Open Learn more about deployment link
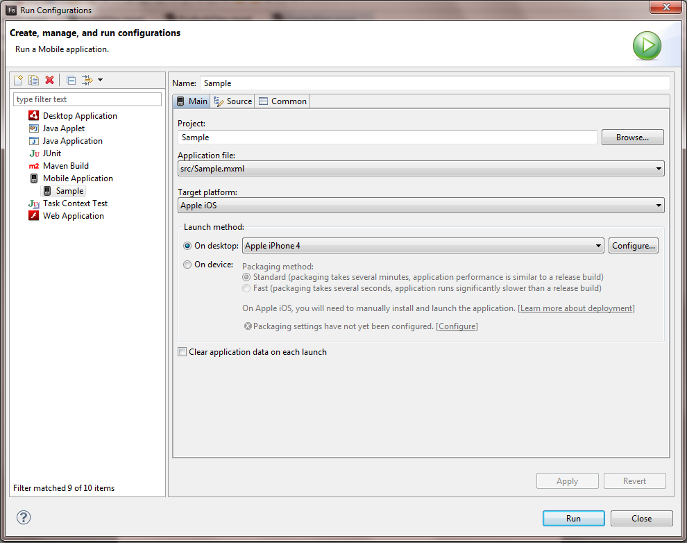This screenshot has width=687, height=543. coord(576,308)
